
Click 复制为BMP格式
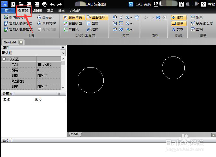tap(19, 29)
